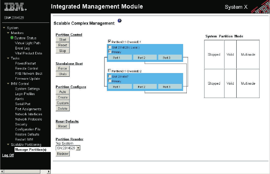Image resolution: width=270 pixels, height=174 pixels.
Task: Click Reset under Reset Defaults
Action: [x=63, y=126]
